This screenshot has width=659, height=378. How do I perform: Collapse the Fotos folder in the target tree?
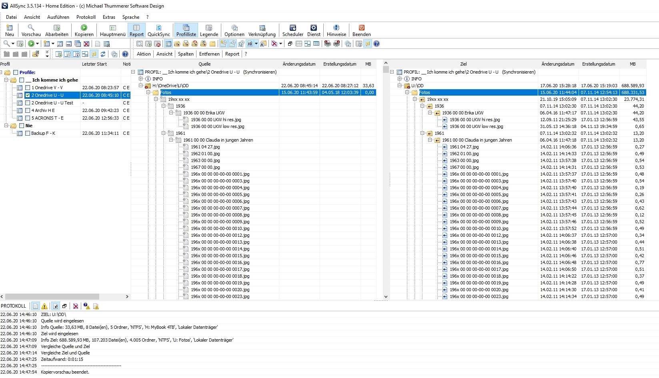pos(407,92)
